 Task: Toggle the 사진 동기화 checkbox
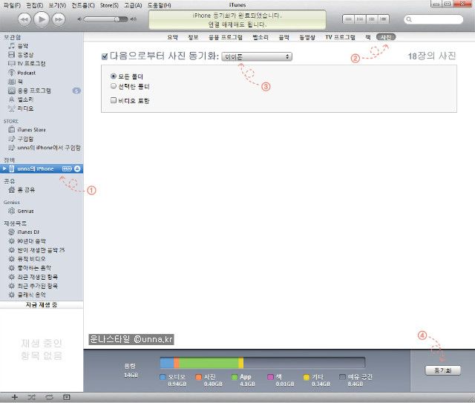point(105,56)
